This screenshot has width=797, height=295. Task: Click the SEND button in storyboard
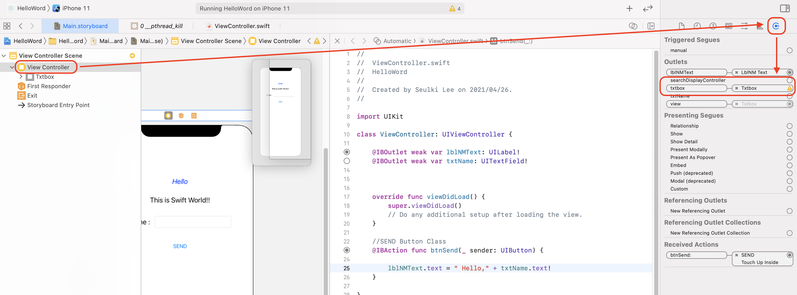tap(180, 246)
